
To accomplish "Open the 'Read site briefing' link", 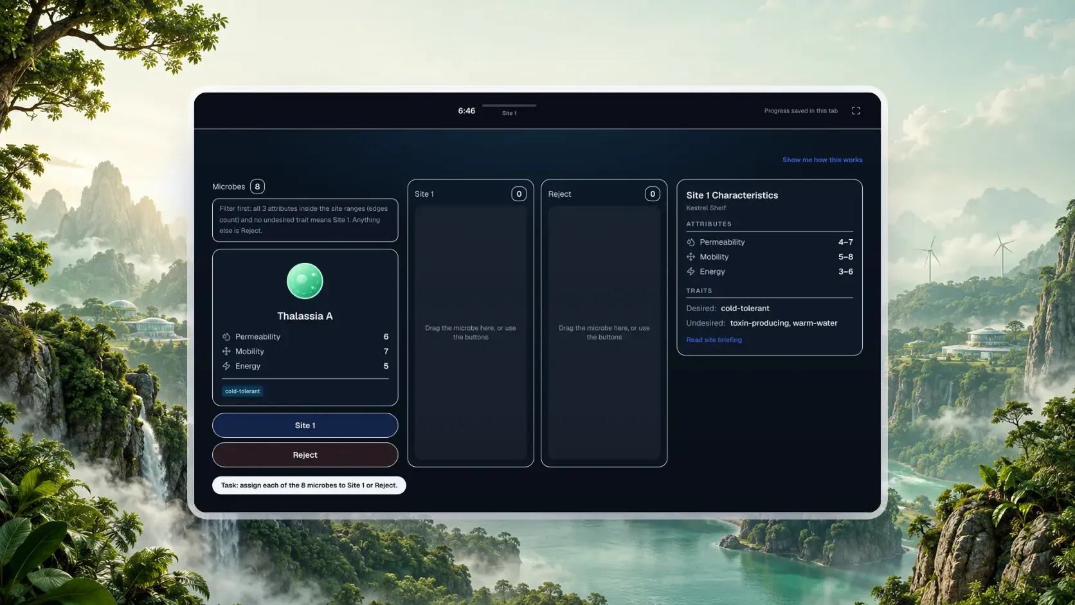I will pyautogui.click(x=714, y=339).
